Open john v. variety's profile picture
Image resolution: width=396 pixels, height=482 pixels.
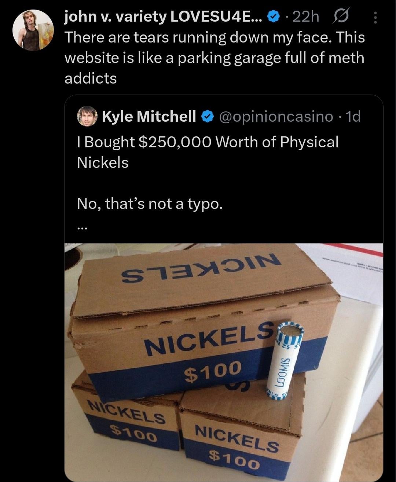(x=33, y=30)
